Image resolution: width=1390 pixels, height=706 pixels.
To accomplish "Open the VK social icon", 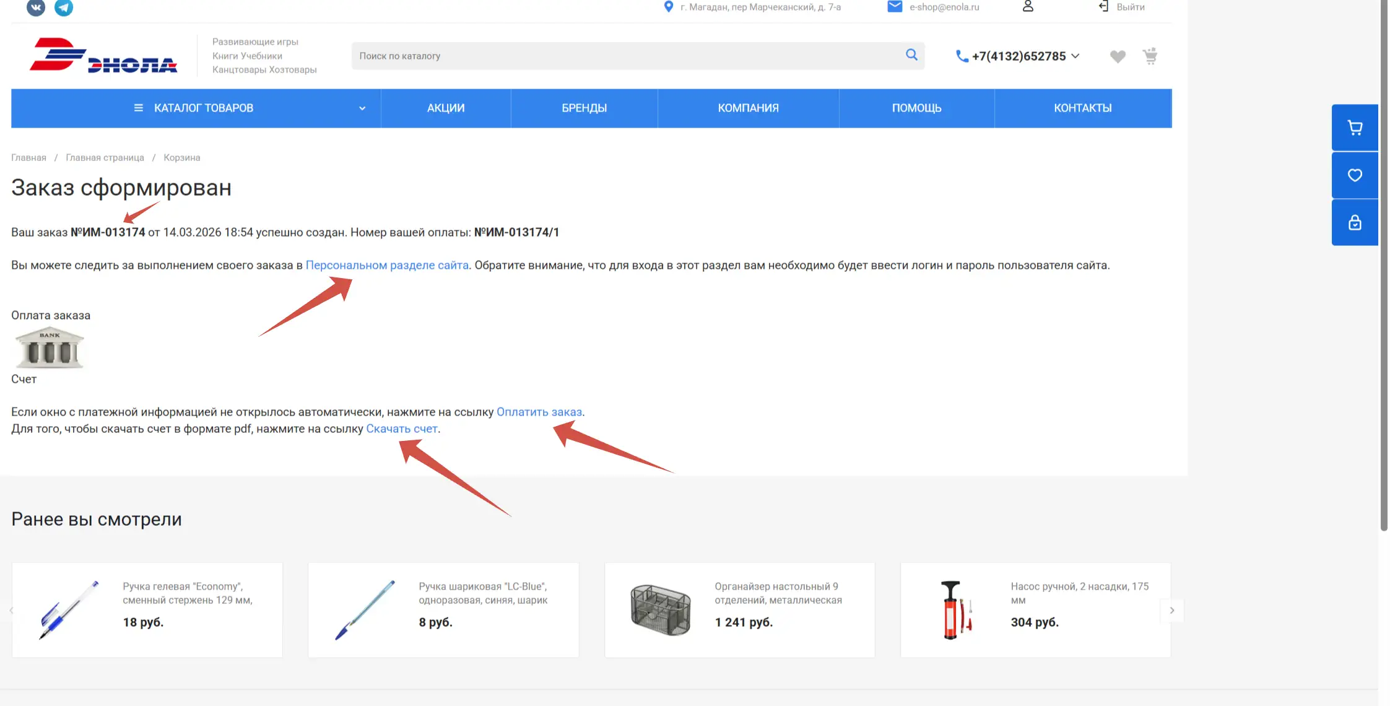I will point(36,7).
